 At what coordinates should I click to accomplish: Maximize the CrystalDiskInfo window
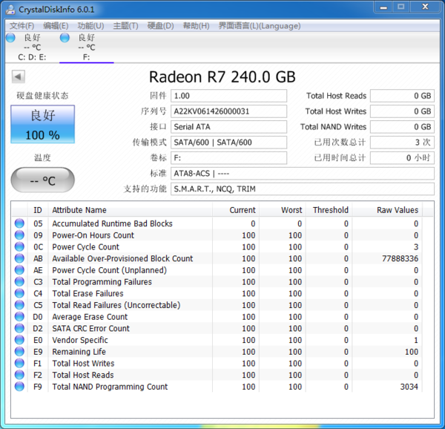pos(401,7)
